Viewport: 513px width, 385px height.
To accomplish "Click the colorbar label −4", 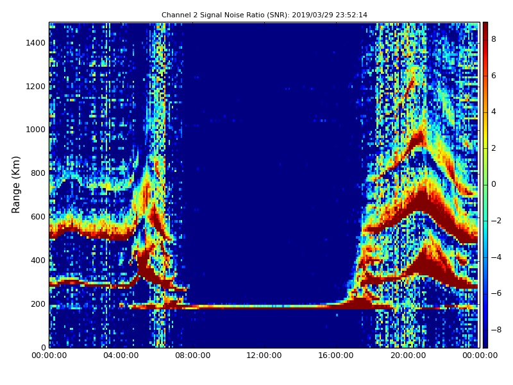I will [x=496, y=257].
